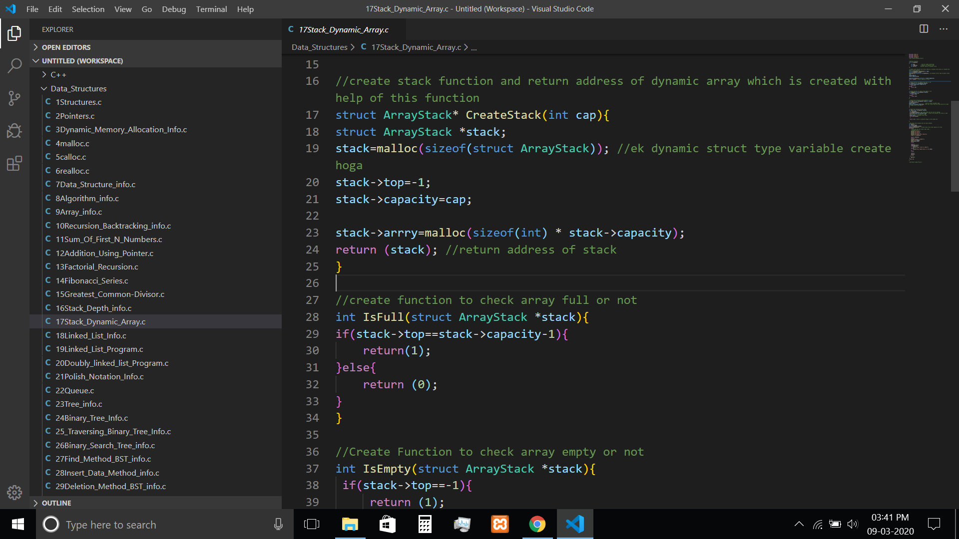Click the microphone icon in taskbar search
The height and width of the screenshot is (539, 959).
[x=278, y=524]
